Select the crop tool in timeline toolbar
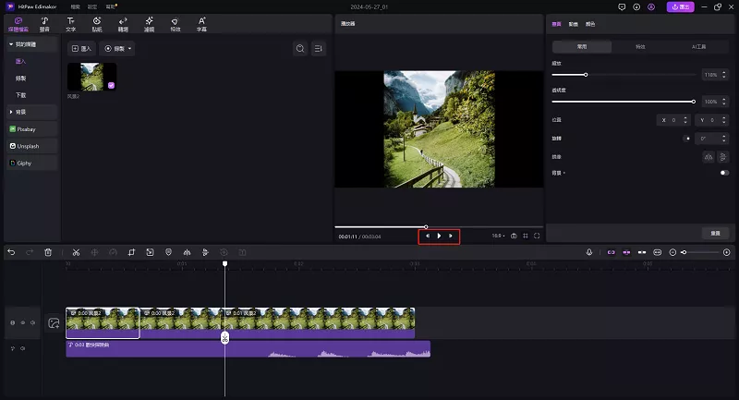739x400 pixels. (131, 252)
